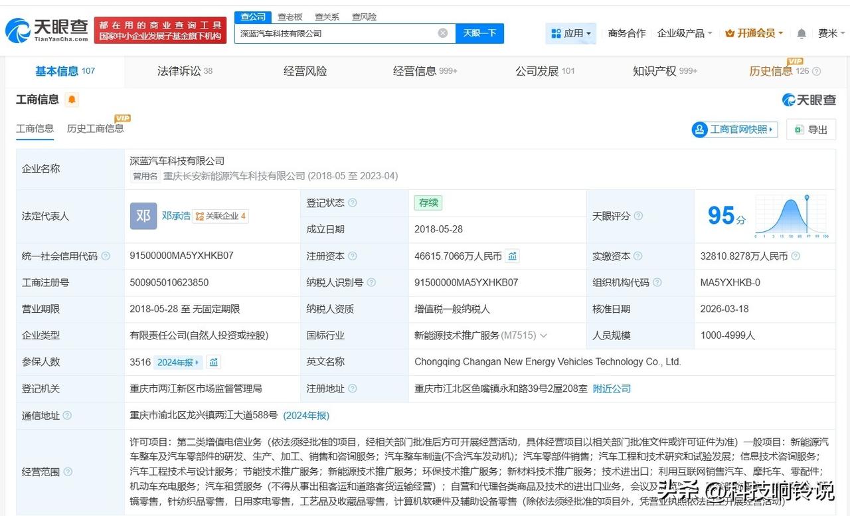Click help icon beside 登记状态

(353, 203)
